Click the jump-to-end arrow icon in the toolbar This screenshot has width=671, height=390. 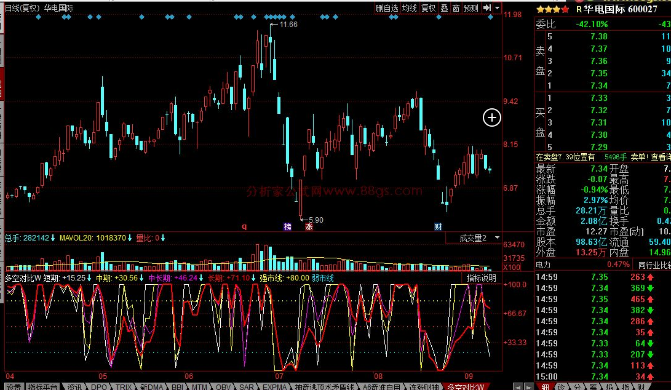[x=487, y=8]
